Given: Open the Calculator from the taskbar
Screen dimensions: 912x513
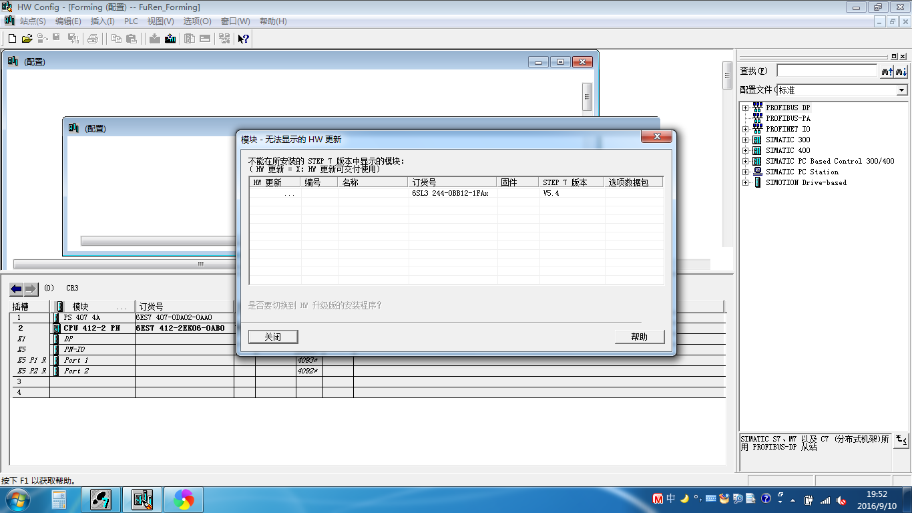Looking at the screenshot, I should tap(59, 500).
